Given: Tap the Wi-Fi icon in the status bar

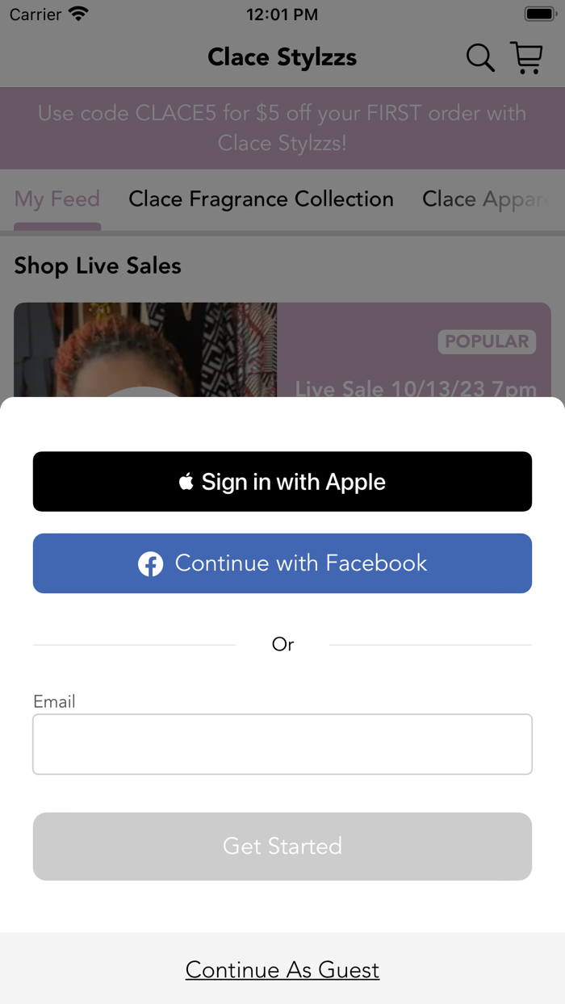Looking at the screenshot, I should pos(78,14).
